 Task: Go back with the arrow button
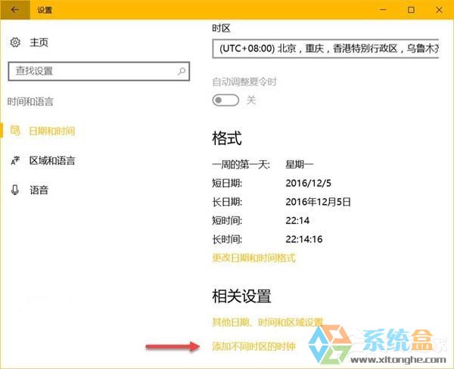[15, 10]
